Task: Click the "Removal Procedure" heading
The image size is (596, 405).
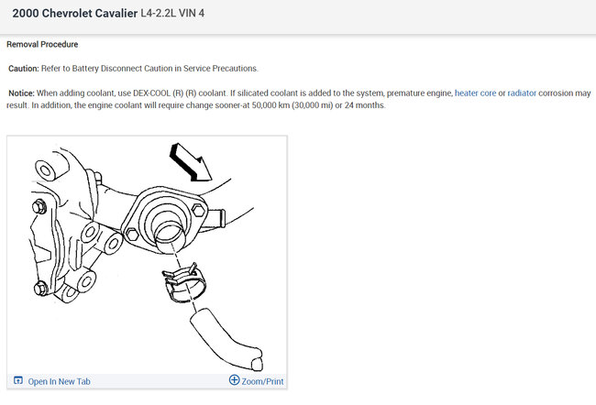Action: point(42,45)
